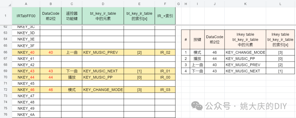Screen dimensions: 296x118
Task: Select column B header
Action: (x=51, y=4)
